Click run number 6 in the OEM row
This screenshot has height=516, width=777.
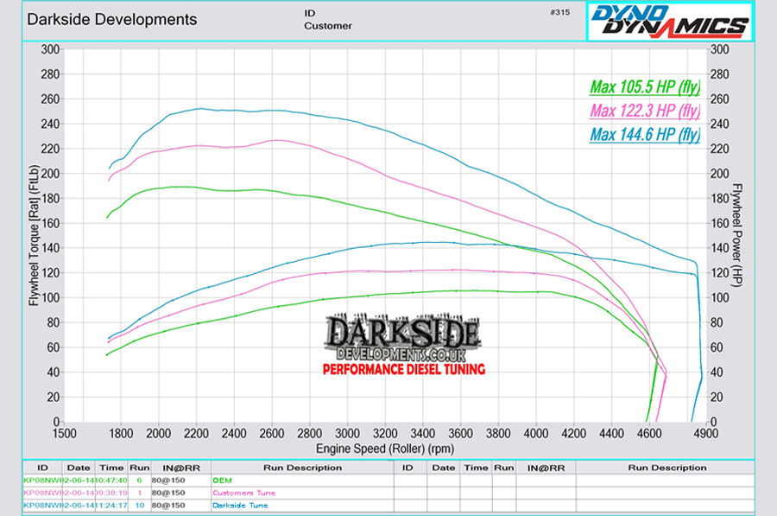click(140, 481)
